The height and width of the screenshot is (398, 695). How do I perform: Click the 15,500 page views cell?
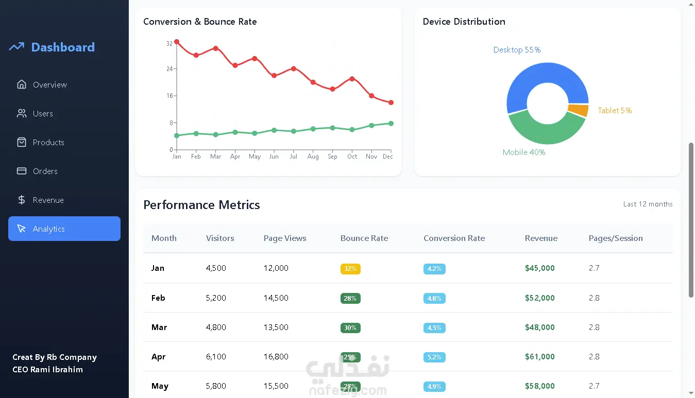276,386
